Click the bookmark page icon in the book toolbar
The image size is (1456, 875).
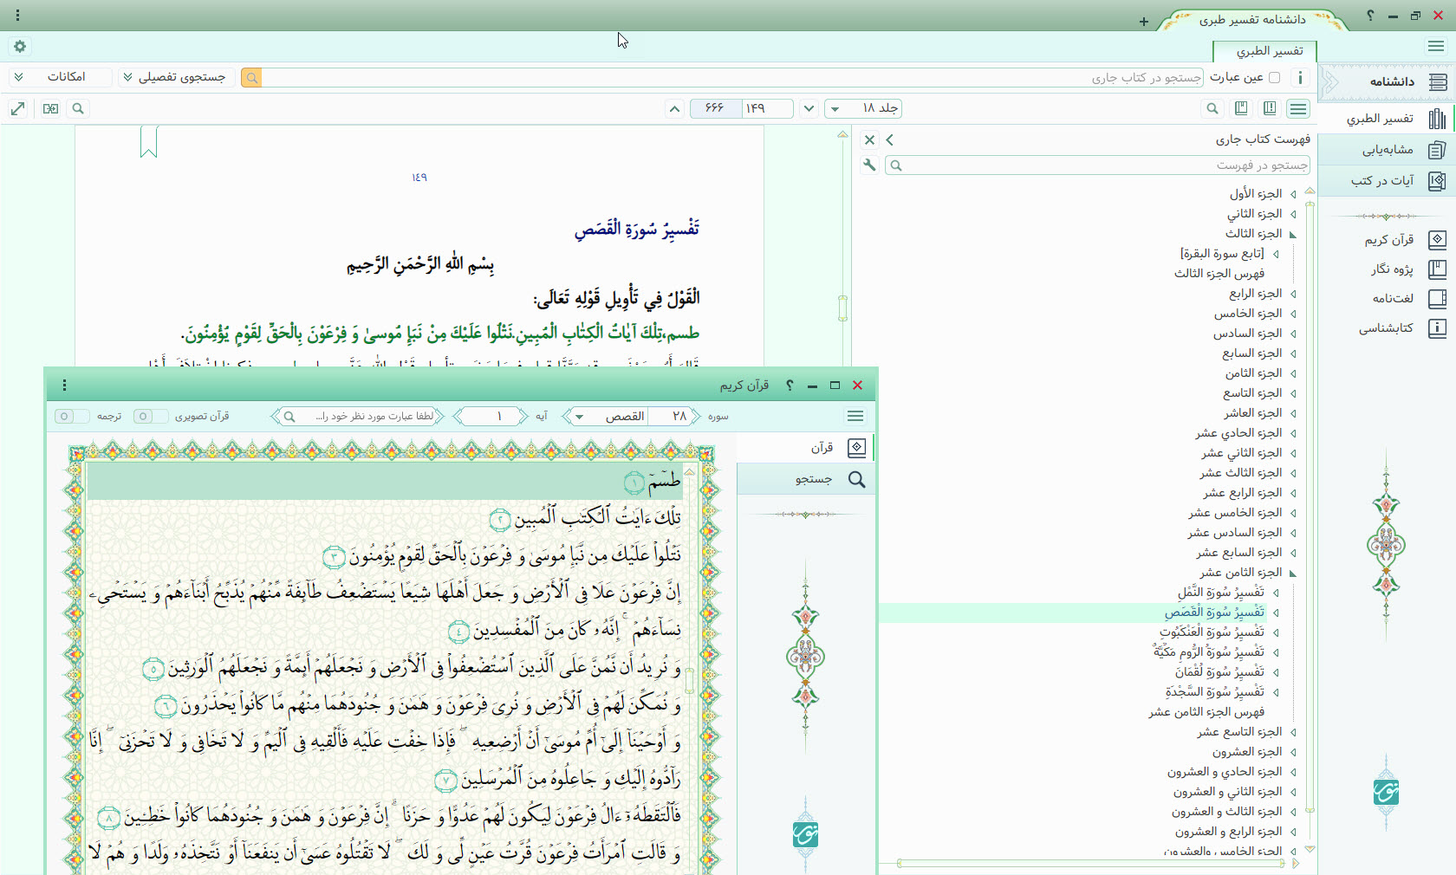coord(1241,108)
